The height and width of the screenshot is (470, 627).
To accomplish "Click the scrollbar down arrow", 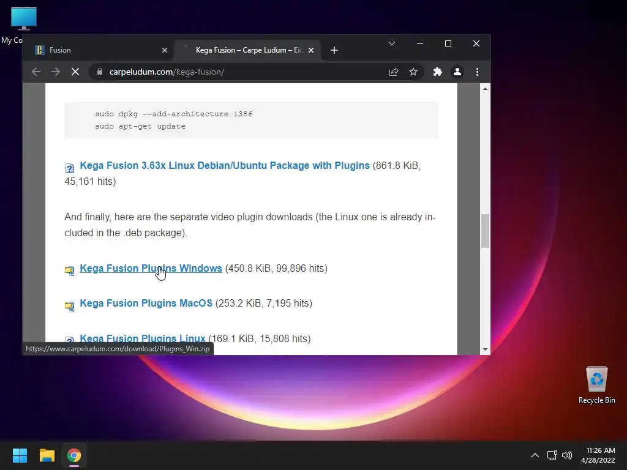I will coord(485,349).
